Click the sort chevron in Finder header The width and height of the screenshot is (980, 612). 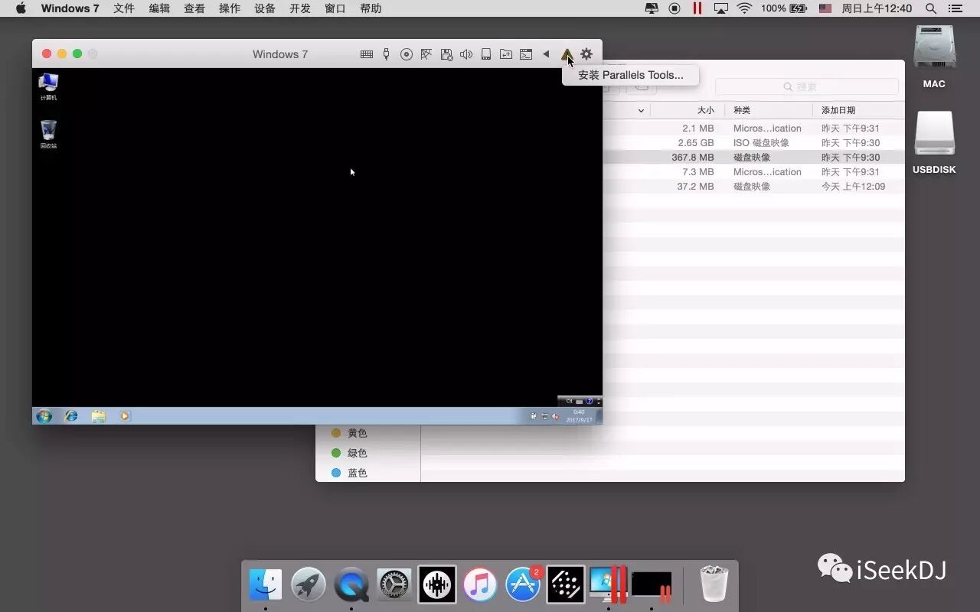641,111
